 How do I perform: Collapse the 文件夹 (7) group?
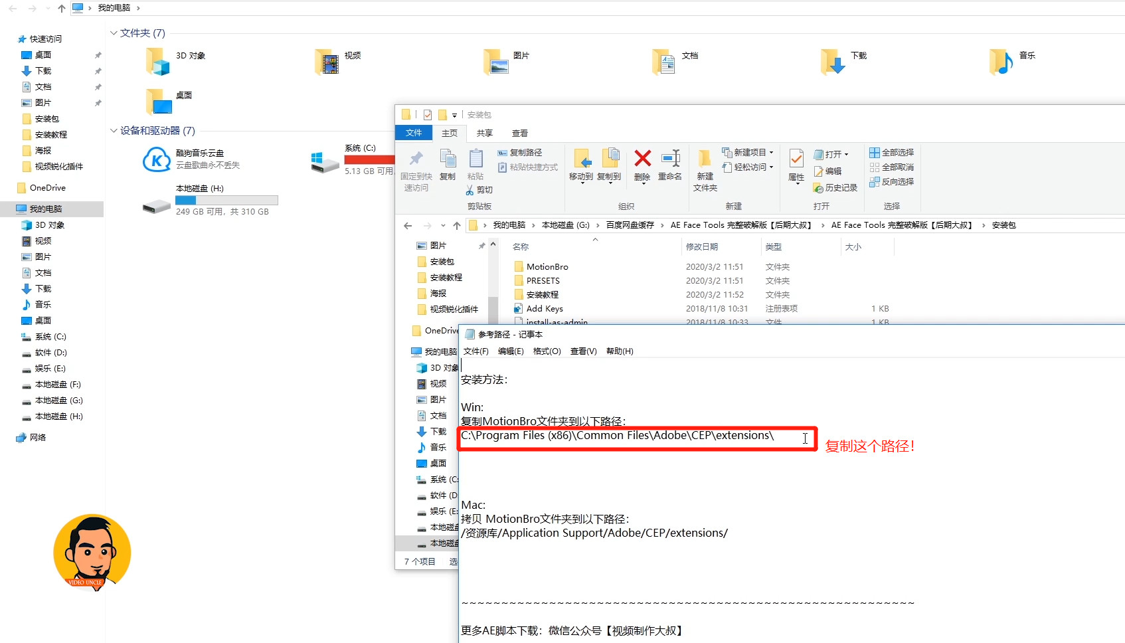tap(114, 33)
